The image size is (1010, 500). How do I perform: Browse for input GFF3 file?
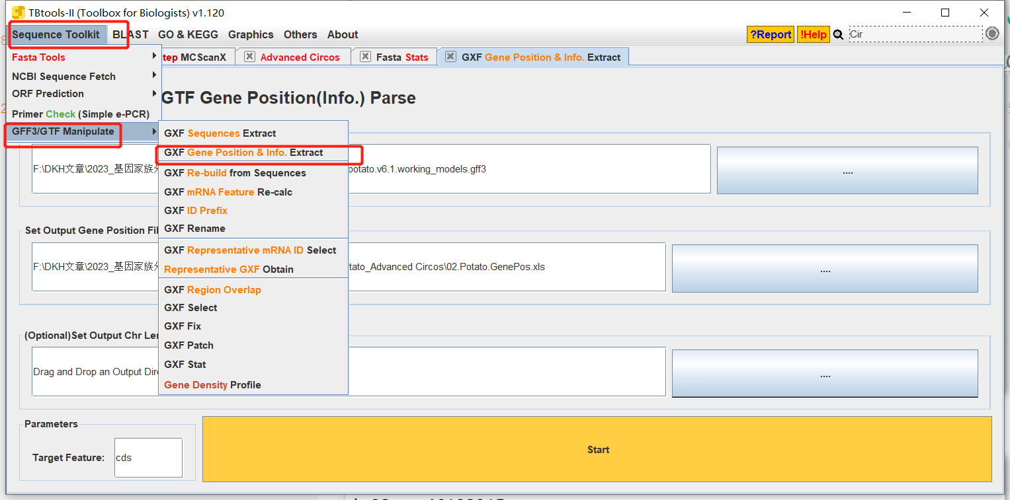coord(847,170)
